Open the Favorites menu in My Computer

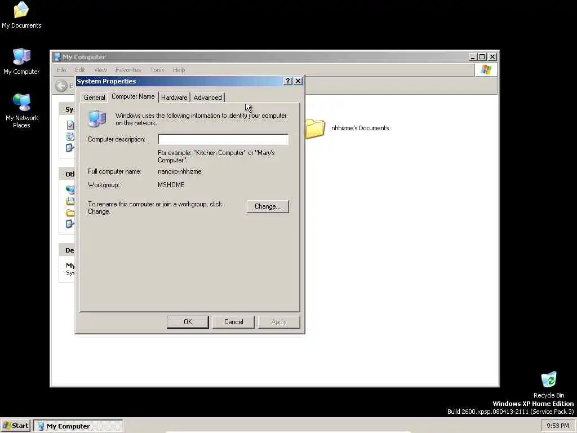coord(128,70)
